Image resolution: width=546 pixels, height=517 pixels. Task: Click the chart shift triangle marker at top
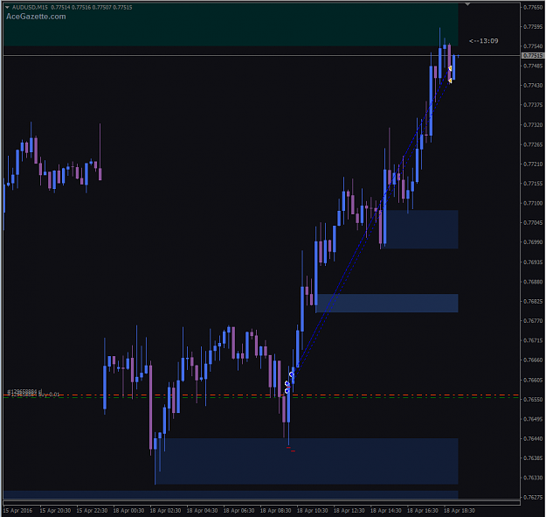click(467, 4)
